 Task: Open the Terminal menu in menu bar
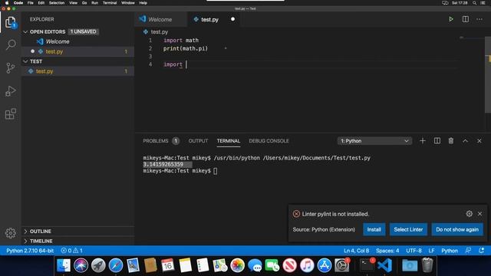tap(110, 3)
